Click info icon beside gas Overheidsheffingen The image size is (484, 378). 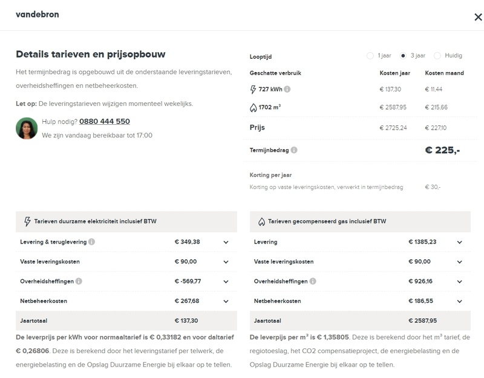[313, 281]
